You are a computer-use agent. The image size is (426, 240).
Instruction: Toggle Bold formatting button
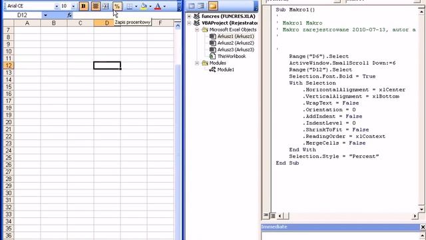click(84, 6)
